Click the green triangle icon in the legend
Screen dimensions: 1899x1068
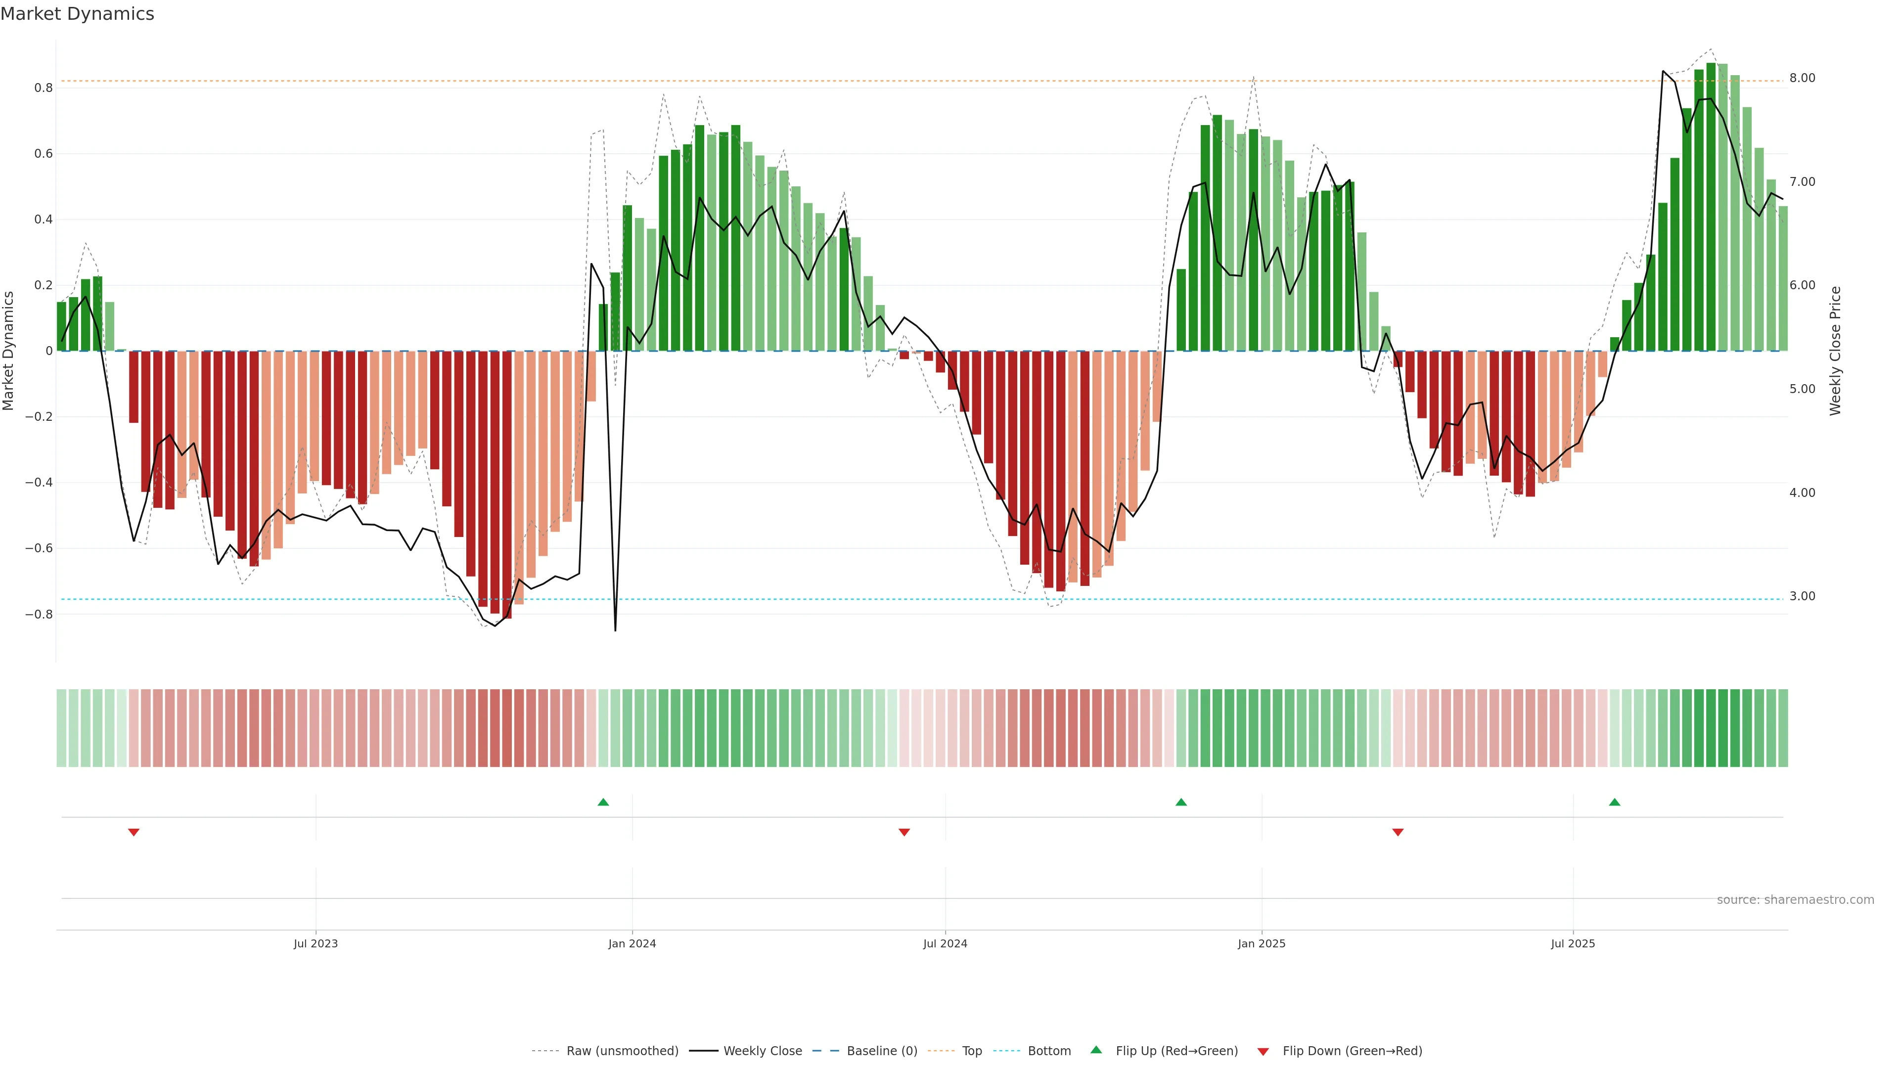point(1096,1050)
